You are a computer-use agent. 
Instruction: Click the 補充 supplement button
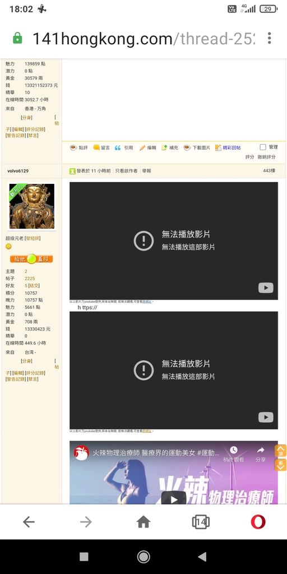(170, 148)
